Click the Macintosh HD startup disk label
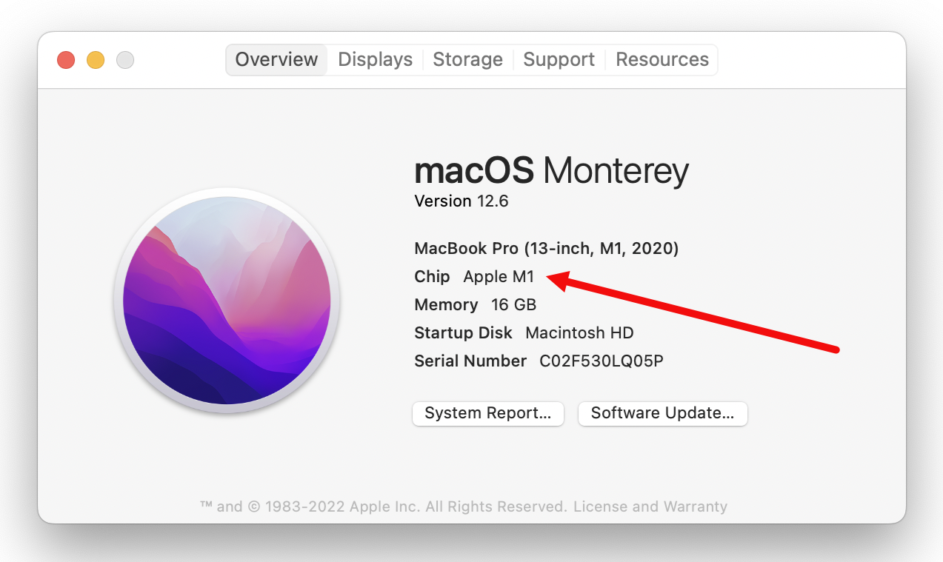 [579, 332]
